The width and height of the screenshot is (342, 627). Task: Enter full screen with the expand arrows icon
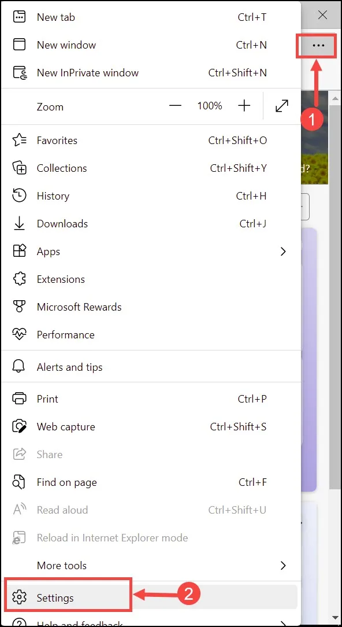point(282,106)
